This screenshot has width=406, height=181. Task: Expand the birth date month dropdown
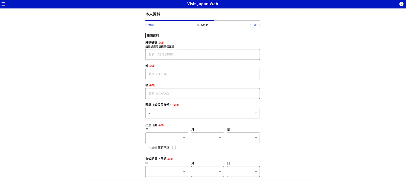(x=207, y=138)
